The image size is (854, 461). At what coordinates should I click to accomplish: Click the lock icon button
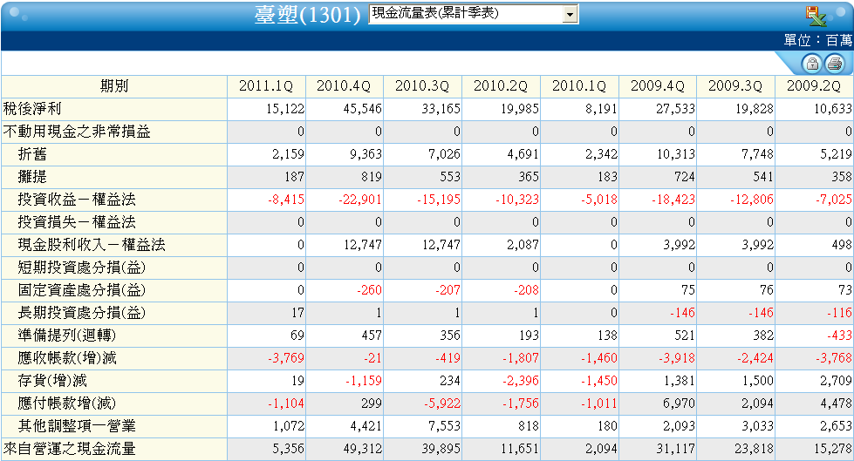tap(812, 64)
